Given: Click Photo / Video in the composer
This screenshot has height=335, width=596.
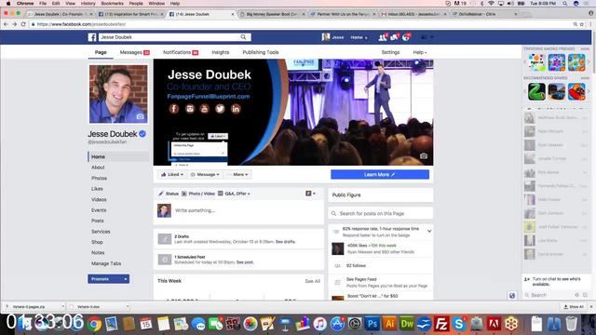Looking at the screenshot, I should pos(198,194).
